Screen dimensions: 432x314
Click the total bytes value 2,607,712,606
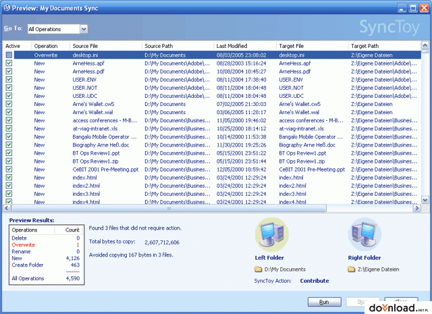(162, 242)
